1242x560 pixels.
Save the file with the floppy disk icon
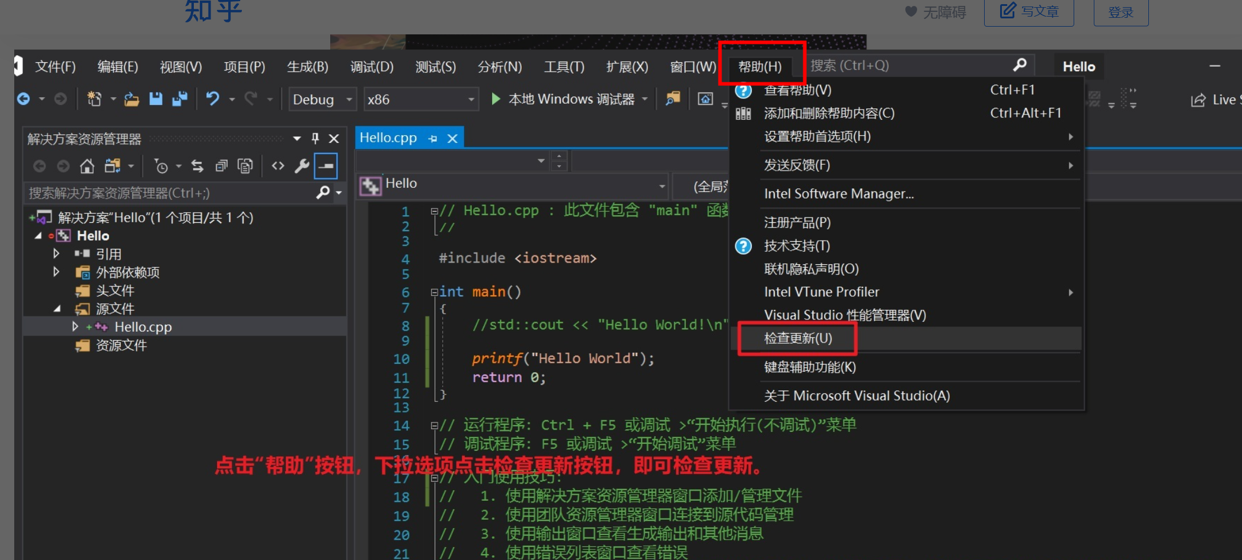coord(156,99)
